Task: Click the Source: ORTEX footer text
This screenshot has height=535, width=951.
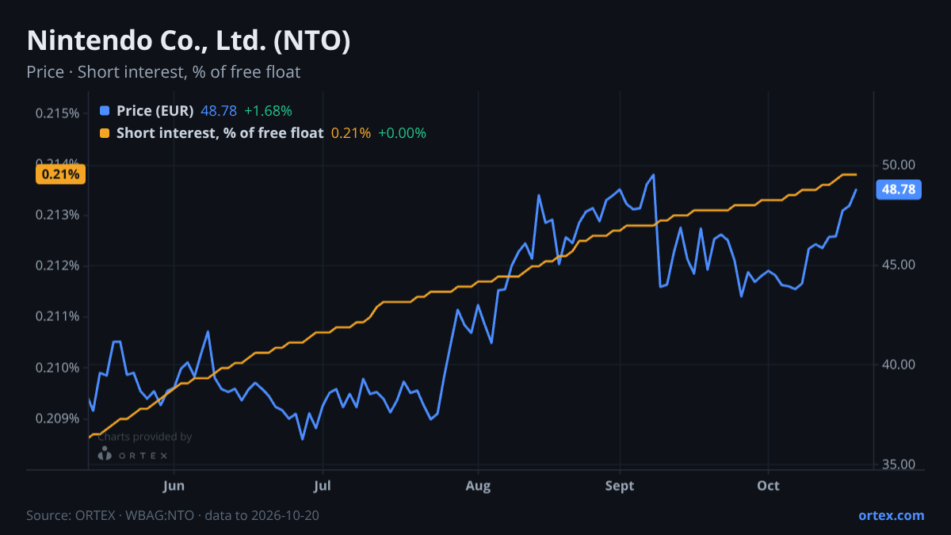Action: (173, 515)
